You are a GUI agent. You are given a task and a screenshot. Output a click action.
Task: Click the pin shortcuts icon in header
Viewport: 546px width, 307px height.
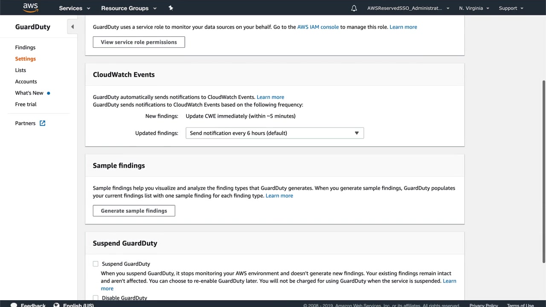171,8
